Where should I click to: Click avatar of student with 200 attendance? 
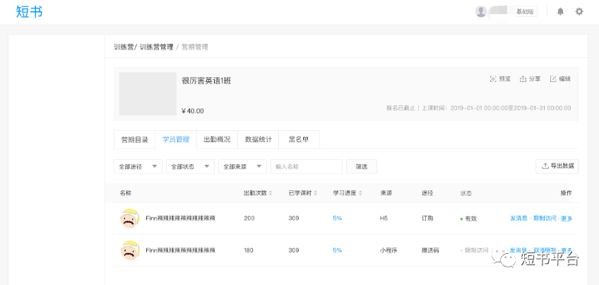click(130, 219)
